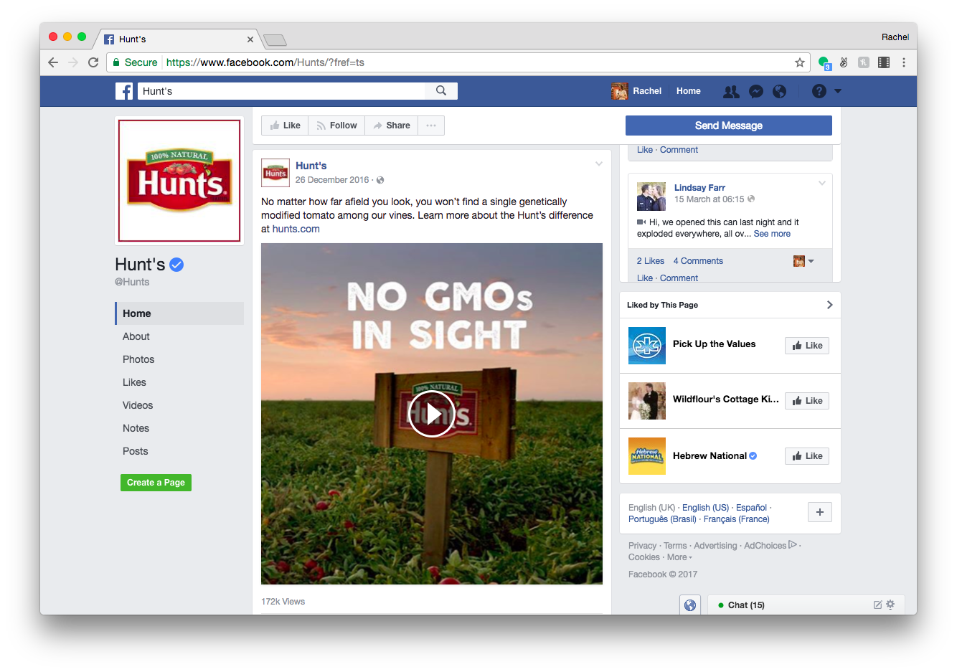The width and height of the screenshot is (957, 672).
Task: Close the Hunt's browser tab
Action: pos(250,39)
